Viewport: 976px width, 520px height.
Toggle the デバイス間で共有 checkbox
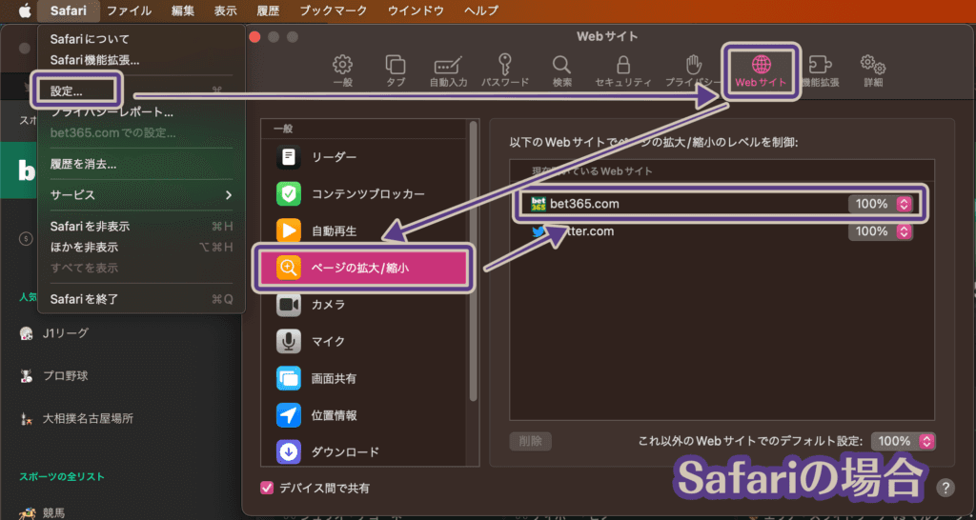click(267, 489)
